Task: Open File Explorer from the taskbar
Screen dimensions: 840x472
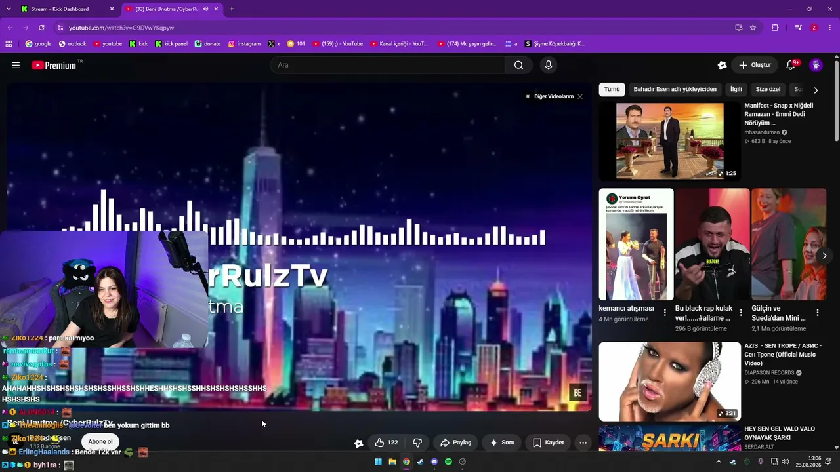Action: (392, 462)
